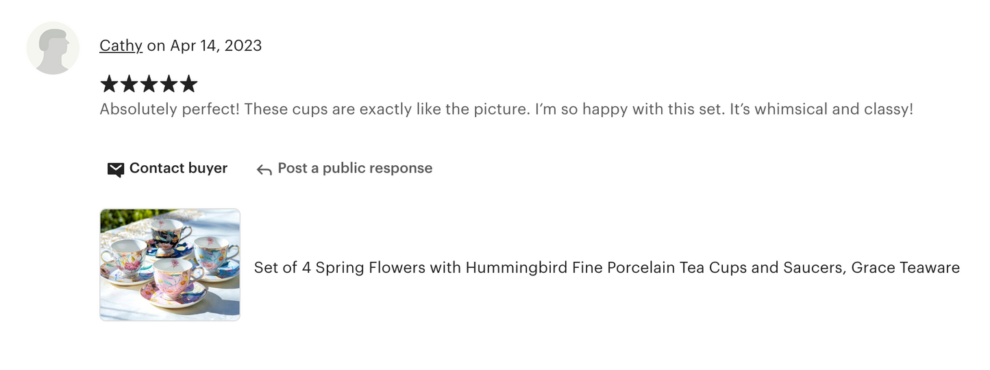Click the second star of the rating
This screenshot has height=370, width=990.
[x=129, y=84]
